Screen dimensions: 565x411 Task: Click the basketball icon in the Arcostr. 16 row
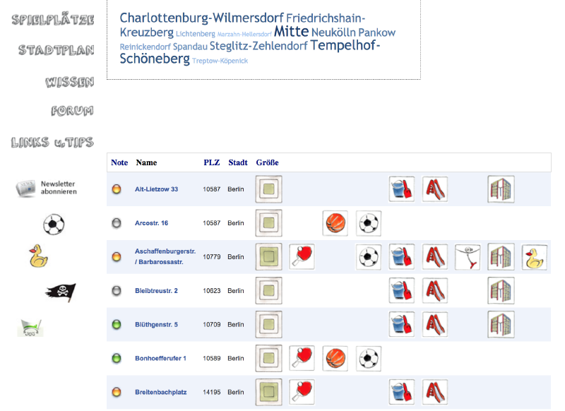(335, 223)
